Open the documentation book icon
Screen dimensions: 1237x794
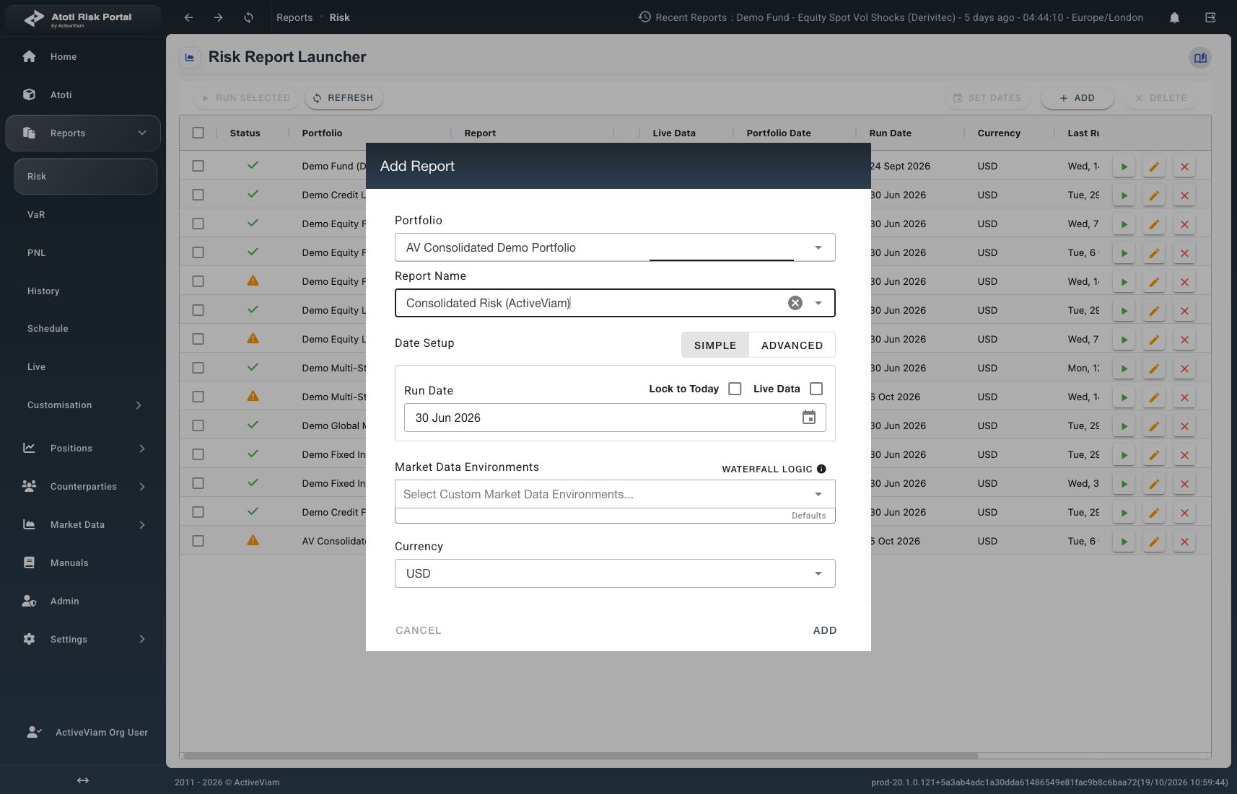coord(1200,58)
